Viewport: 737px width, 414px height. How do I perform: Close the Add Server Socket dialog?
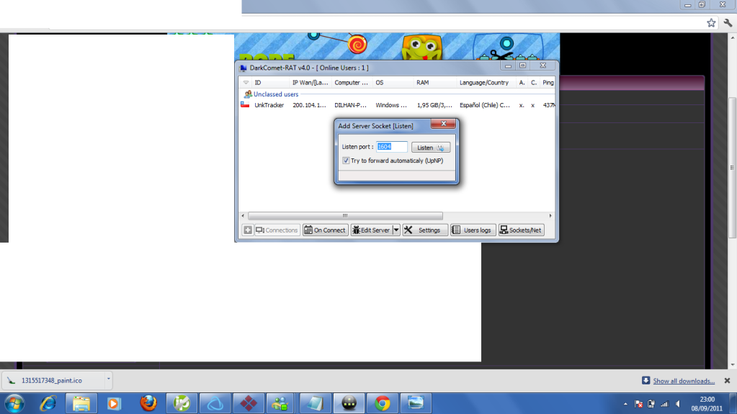(x=443, y=124)
